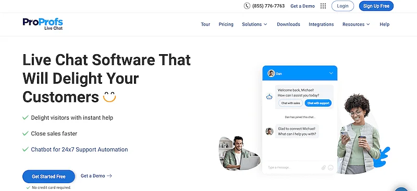The width and height of the screenshot is (417, 191).
Task: Open the Downloads page
Action: [x=289, y=24]
